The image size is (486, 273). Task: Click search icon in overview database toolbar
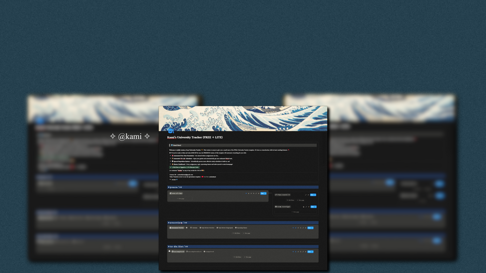pyautogui.click(x=301, y=228)
